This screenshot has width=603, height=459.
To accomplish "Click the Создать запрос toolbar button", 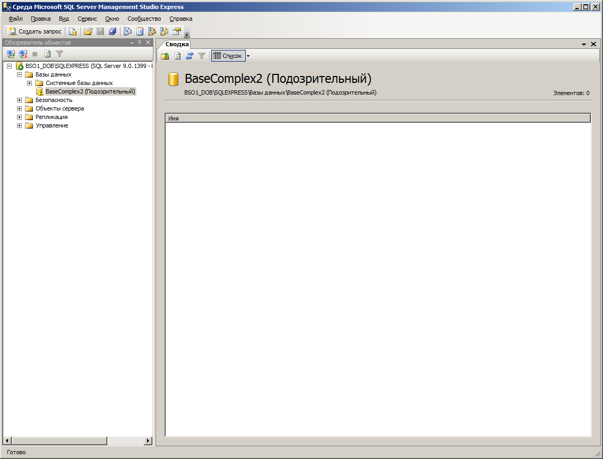I will pyautogui.click(x=35, y=31).
